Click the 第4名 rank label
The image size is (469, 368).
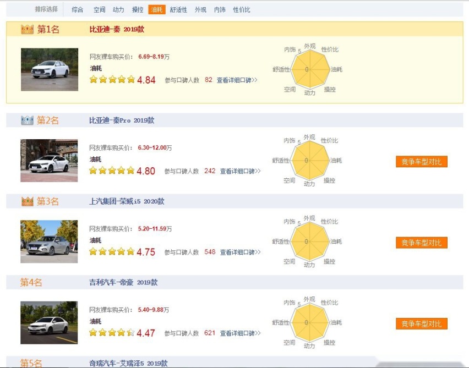[x=31, y=282]
